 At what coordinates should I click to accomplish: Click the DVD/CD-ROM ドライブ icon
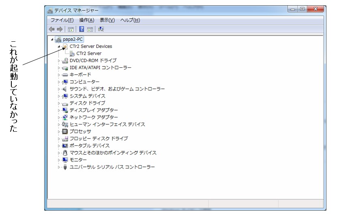[x=65, y=60]
